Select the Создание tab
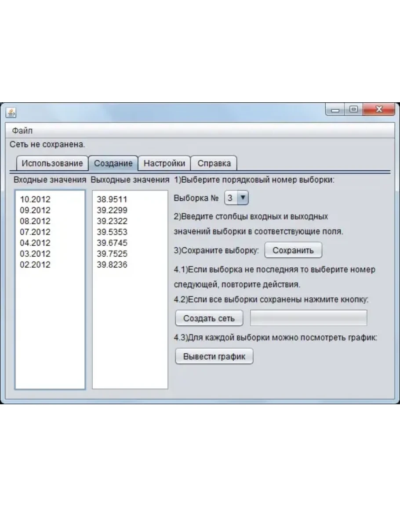This screenshot has height=507, width=400. pyautogui.click(x=113, y=163)
